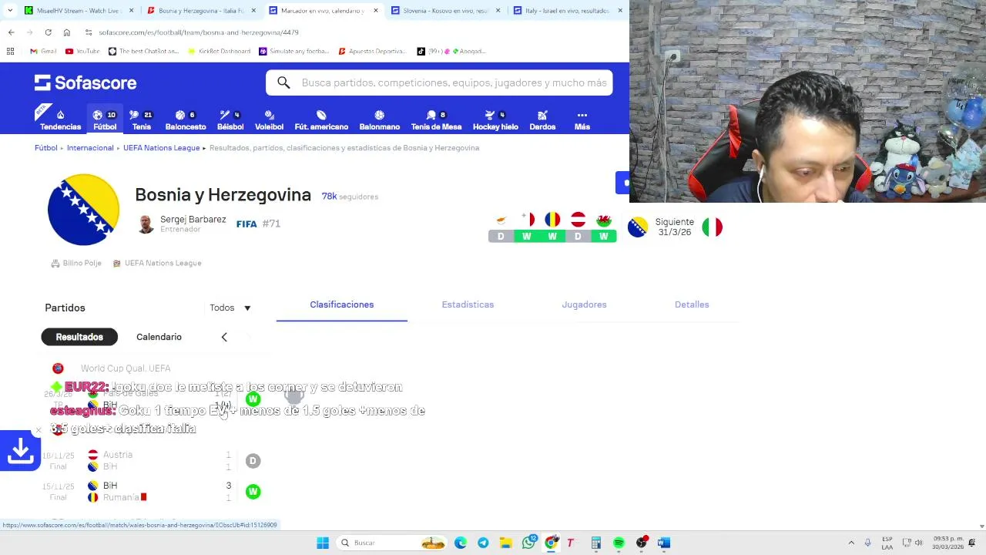Go back in browser history

coord(11,32)
